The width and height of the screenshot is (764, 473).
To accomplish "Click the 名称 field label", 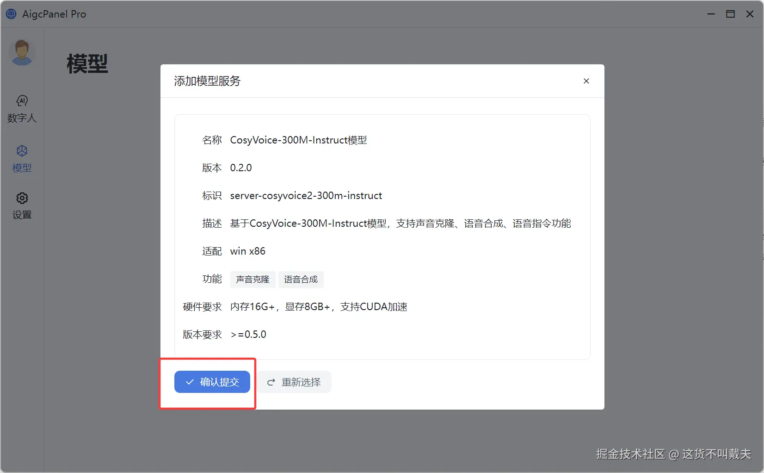I will tap(212, 140).
